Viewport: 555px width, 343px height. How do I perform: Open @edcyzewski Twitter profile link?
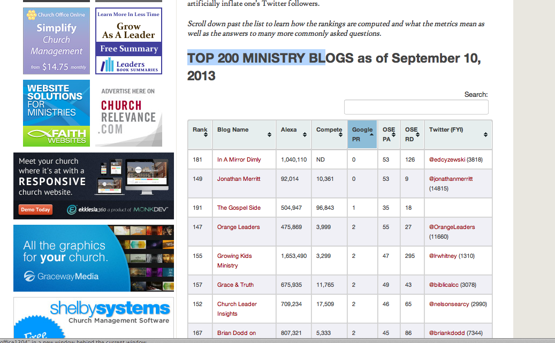[x=446, y=159]
